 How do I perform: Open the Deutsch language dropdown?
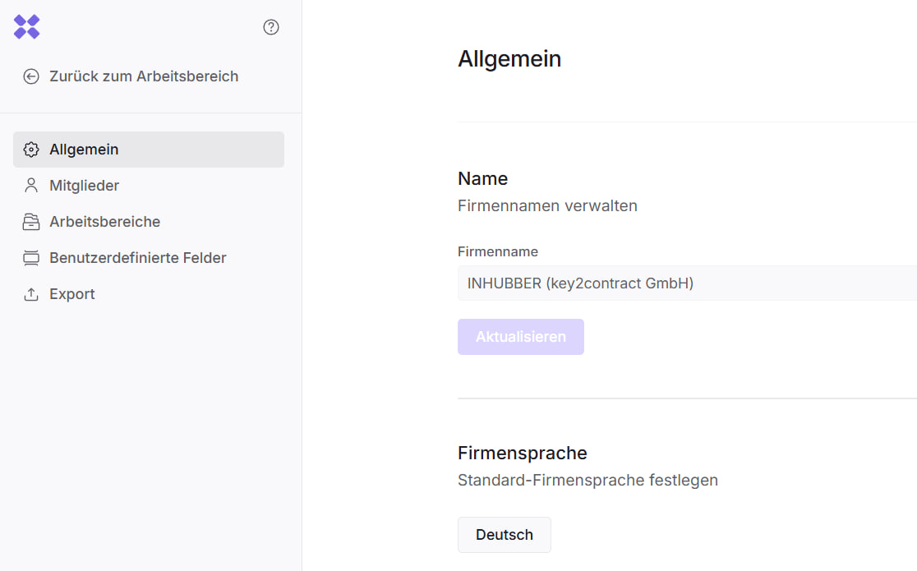[504, 535]
